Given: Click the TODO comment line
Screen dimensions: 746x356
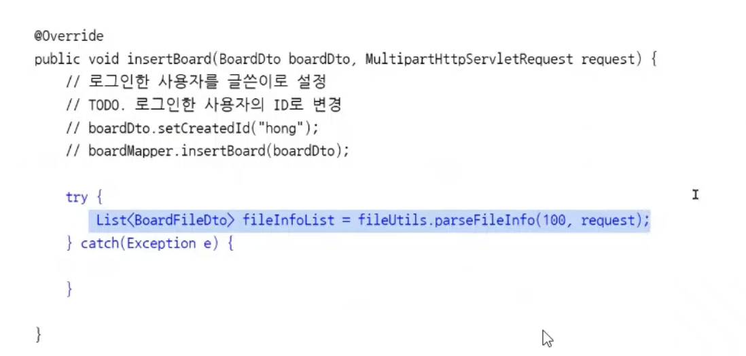Looking at the screenshot, I should tap(204, 105).
